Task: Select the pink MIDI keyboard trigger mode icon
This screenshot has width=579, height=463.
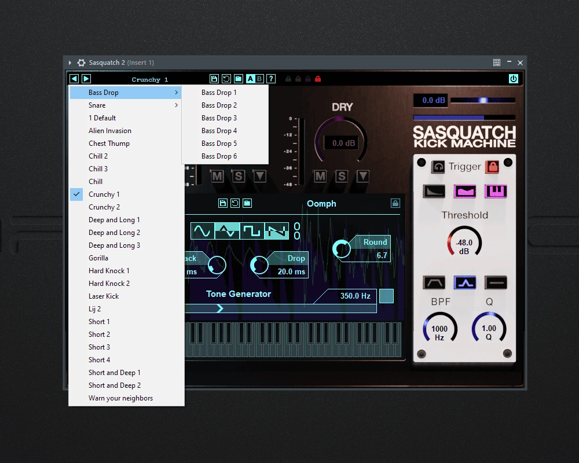Action: (496, 191)
